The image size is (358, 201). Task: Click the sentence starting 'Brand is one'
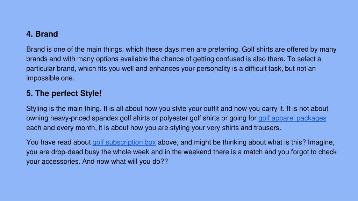pos(133,50)
